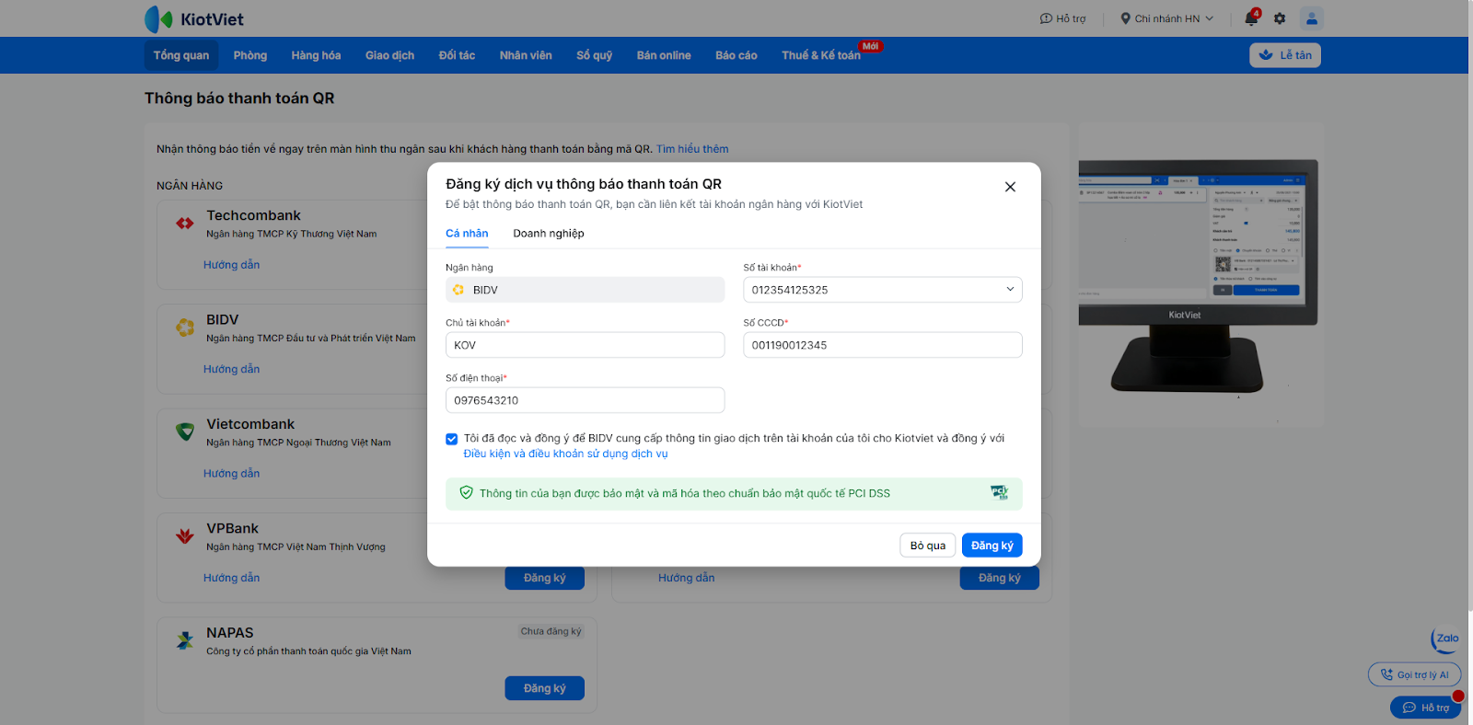The width and height of the screenshot is (1473, 725).
Task: Open the user account avatar
Action: click(1312, 18)
